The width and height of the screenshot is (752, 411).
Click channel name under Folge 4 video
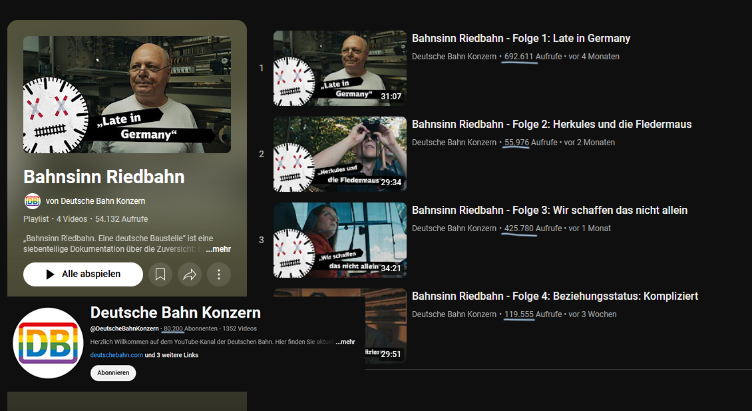(x=454, y=314)
